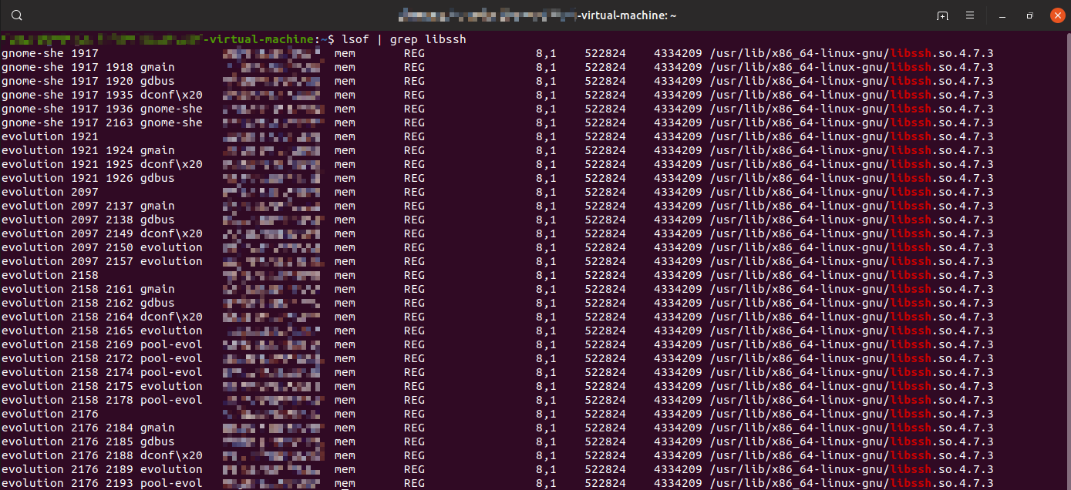The image size is (1071, 490).
Task: Restore down the terminal window
Action: click(x=1029, y=15)
